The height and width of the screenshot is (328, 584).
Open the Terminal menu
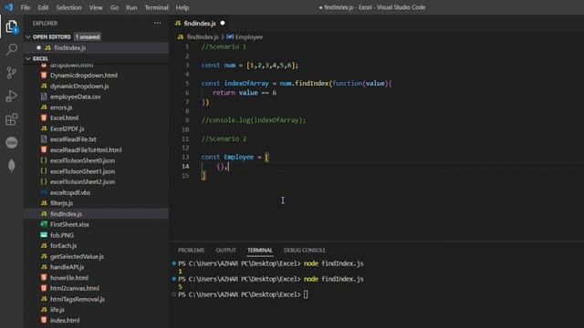(x=156, y=7)
